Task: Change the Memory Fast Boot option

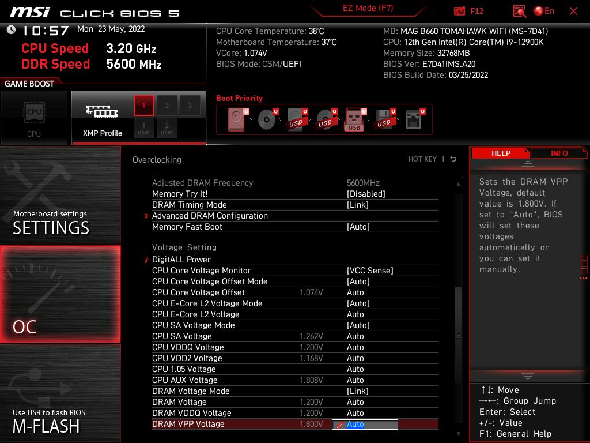Action: (x=295, y=227)
